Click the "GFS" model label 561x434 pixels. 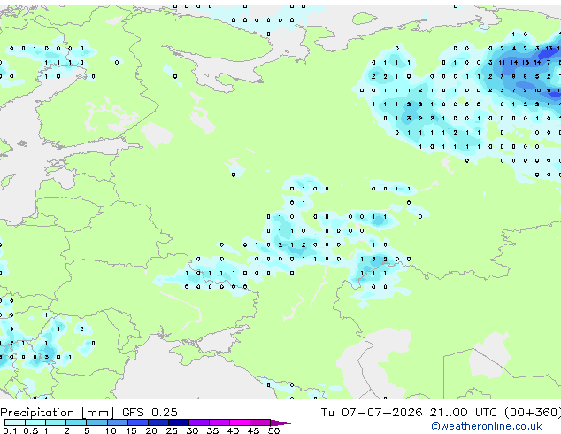(133, 413)
